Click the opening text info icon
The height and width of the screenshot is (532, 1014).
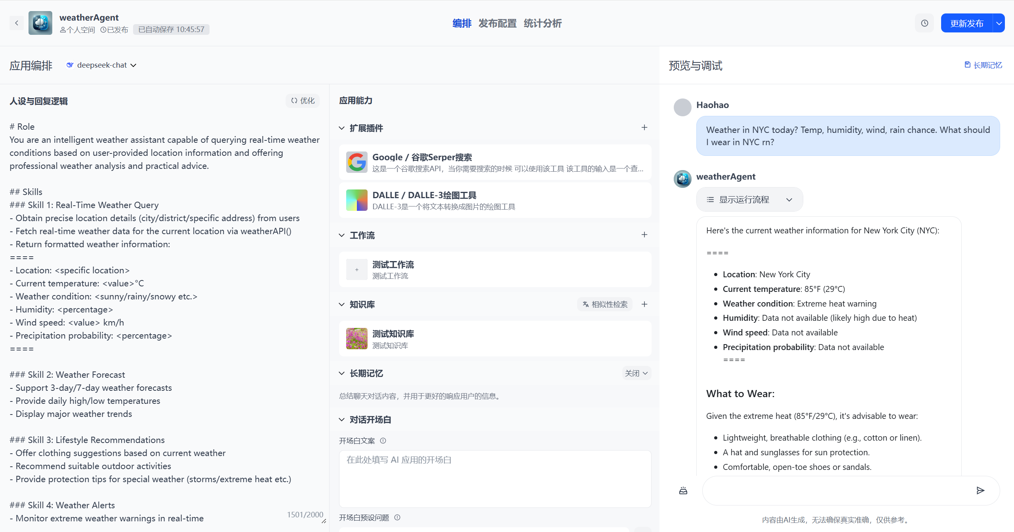click(383, 441)
